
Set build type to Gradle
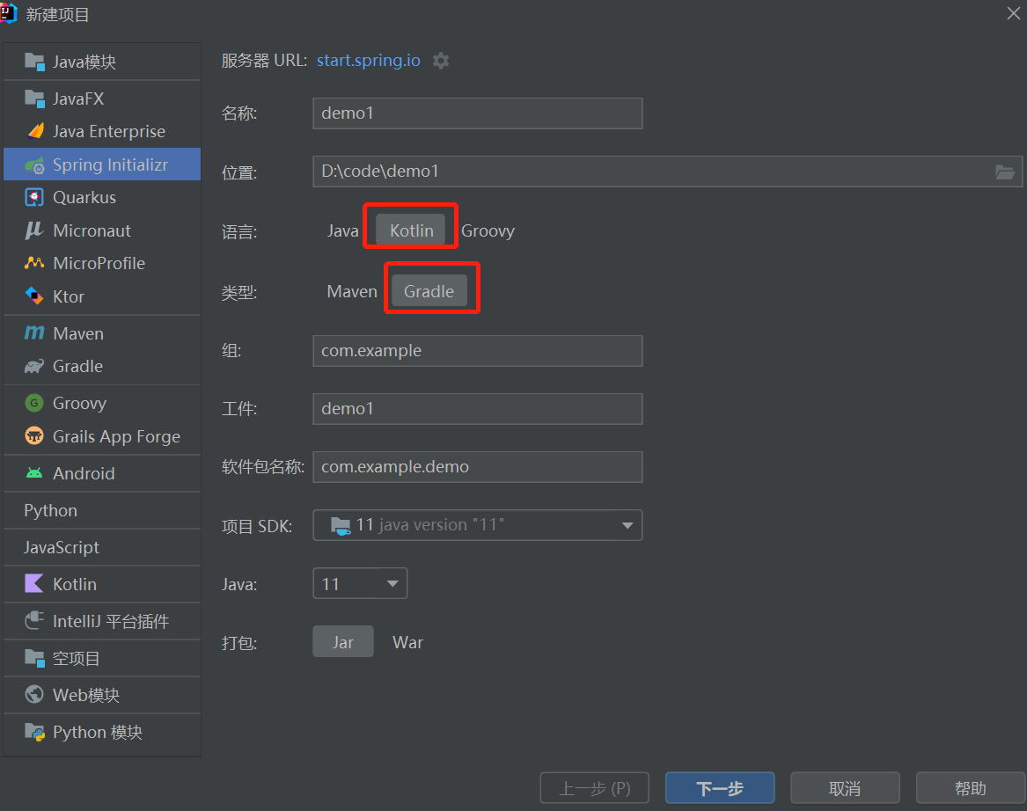429,291
